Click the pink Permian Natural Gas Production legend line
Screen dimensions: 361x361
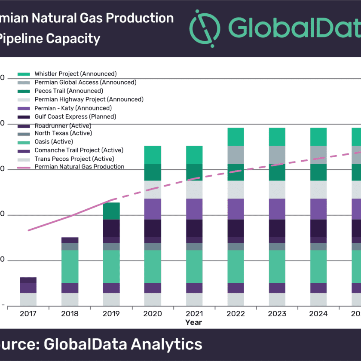(x=24, y=168)
